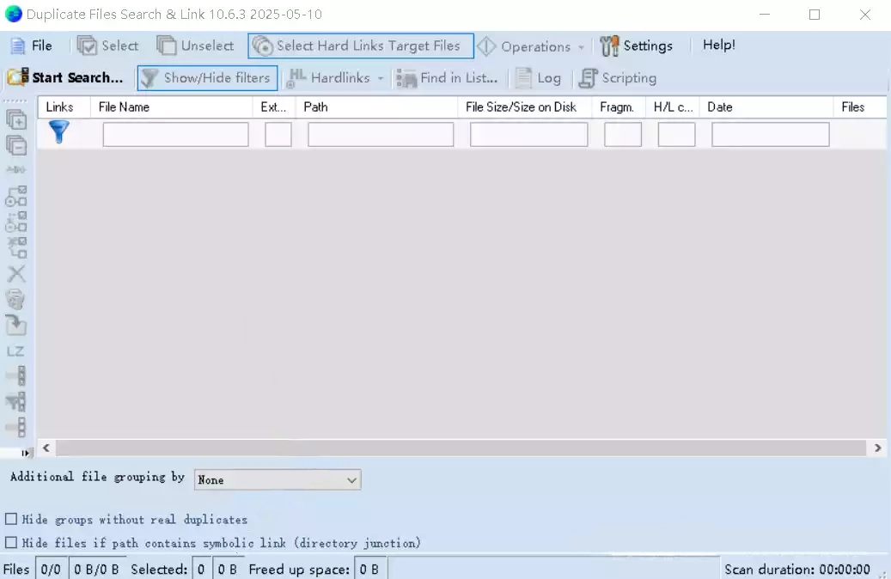Click the funnel with squares sidebar icon

pos(16,402)
